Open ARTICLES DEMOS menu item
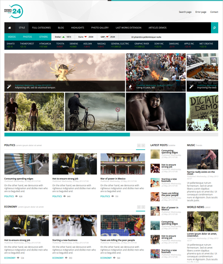 (x=158, y=28)
